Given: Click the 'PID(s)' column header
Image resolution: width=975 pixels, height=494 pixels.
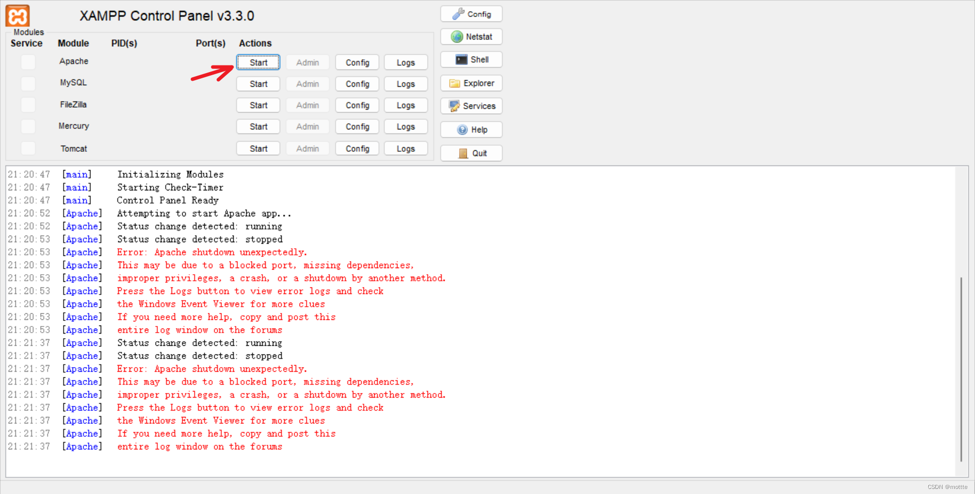Looking at the screenshot, I should coord(124,43).
